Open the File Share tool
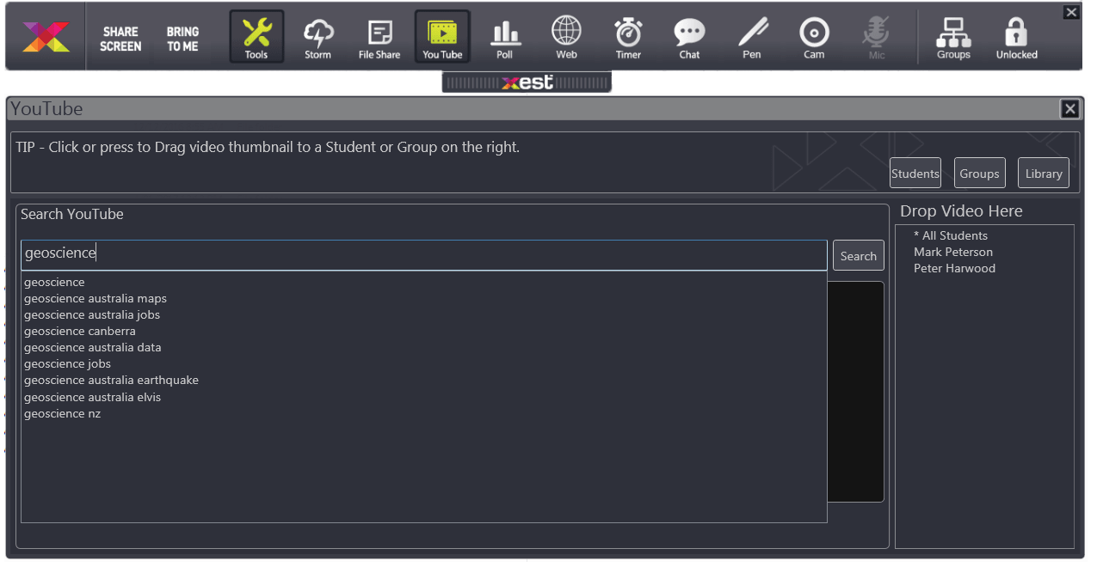 (379, 39)
